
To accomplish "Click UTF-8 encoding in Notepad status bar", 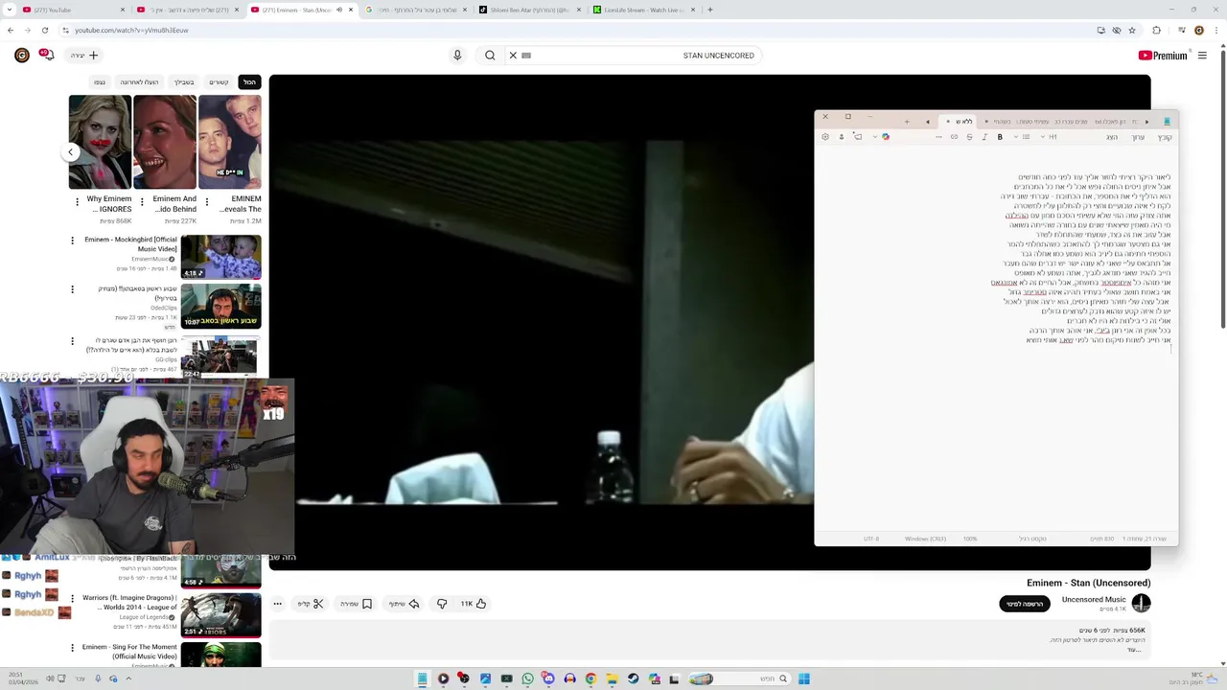I will point(870,539).
